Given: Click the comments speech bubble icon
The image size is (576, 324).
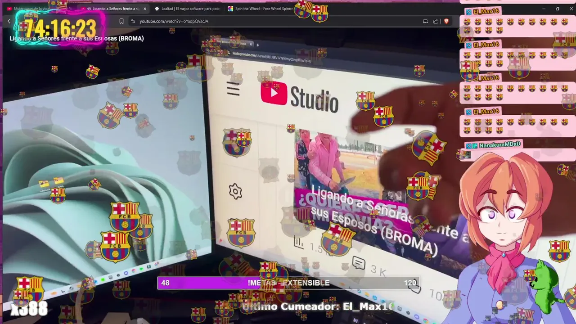Looking at the screenshot, I should [x=359, y=263].
